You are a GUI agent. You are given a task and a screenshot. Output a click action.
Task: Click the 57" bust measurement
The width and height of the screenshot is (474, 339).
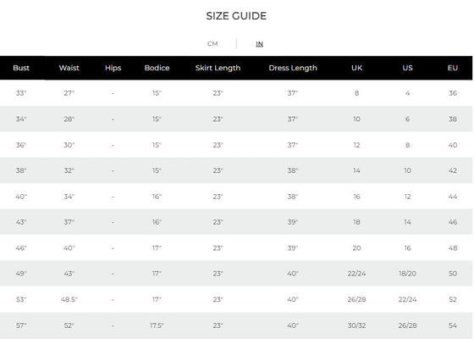click(21, 325)
